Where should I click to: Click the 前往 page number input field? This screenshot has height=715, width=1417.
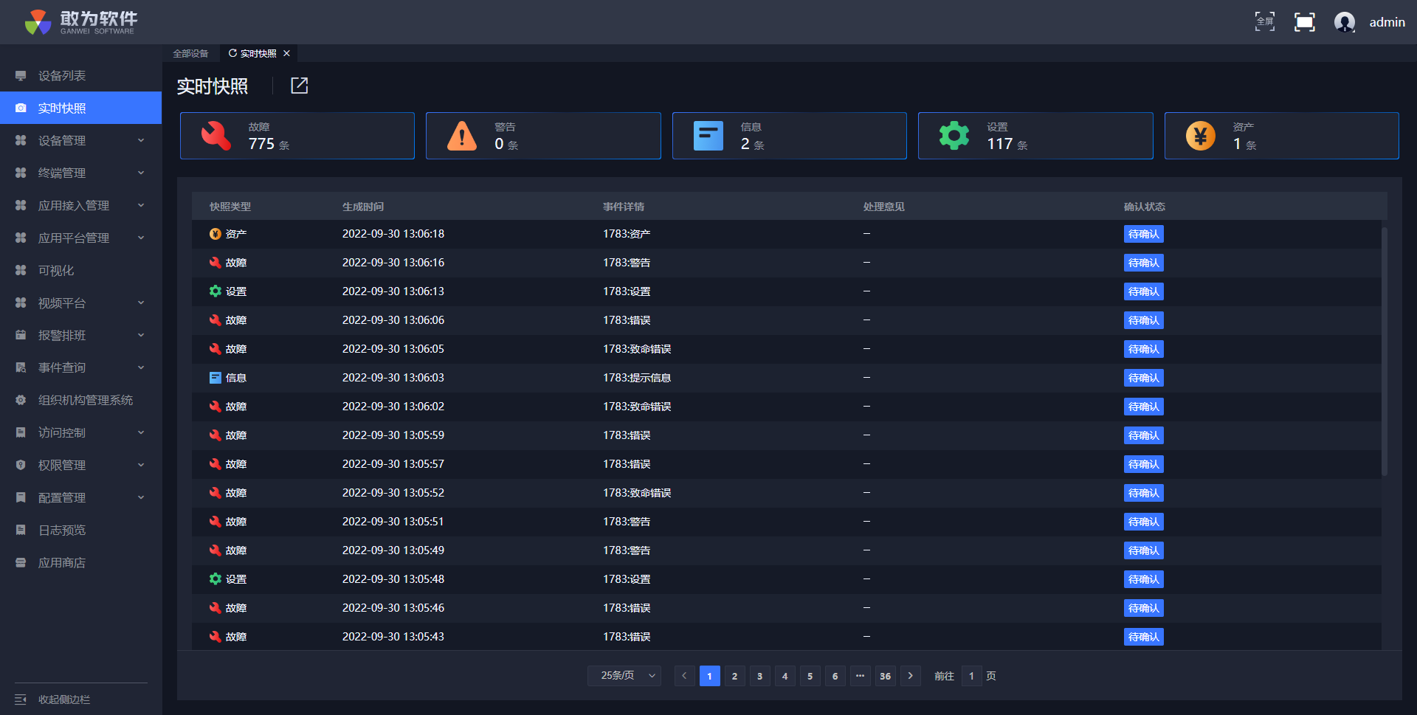(971, 676)
